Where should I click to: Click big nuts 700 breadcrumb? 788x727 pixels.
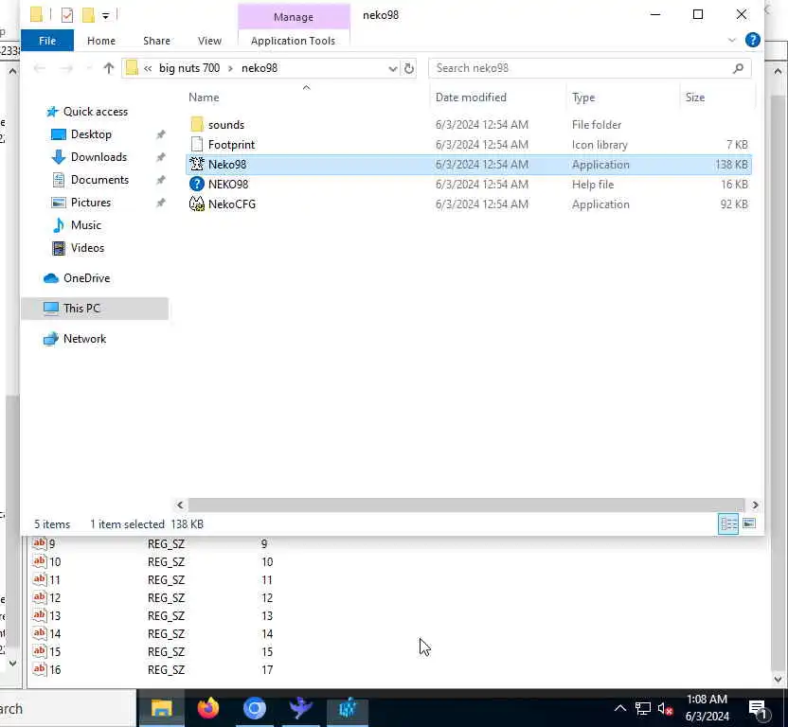click(189, 68)
